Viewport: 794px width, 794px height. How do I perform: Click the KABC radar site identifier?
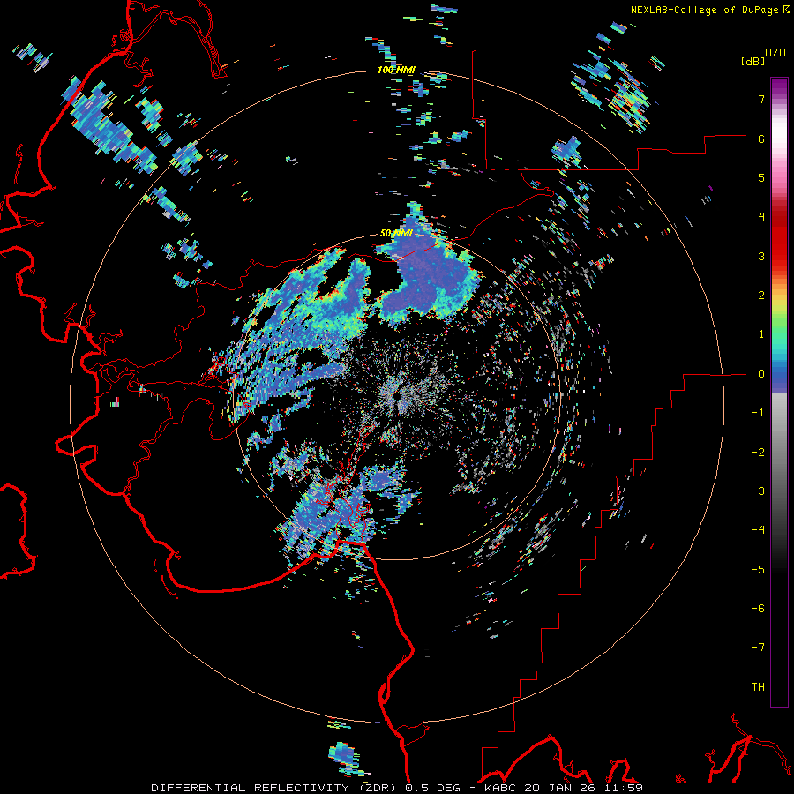point(502,788)
